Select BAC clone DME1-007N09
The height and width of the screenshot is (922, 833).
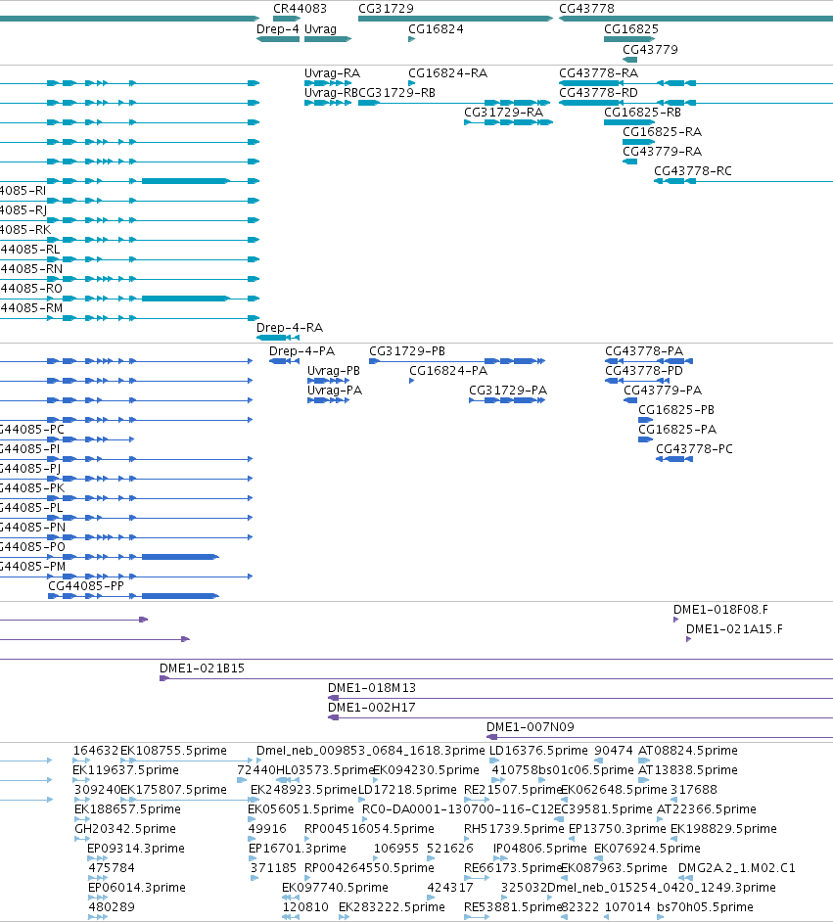531,727
